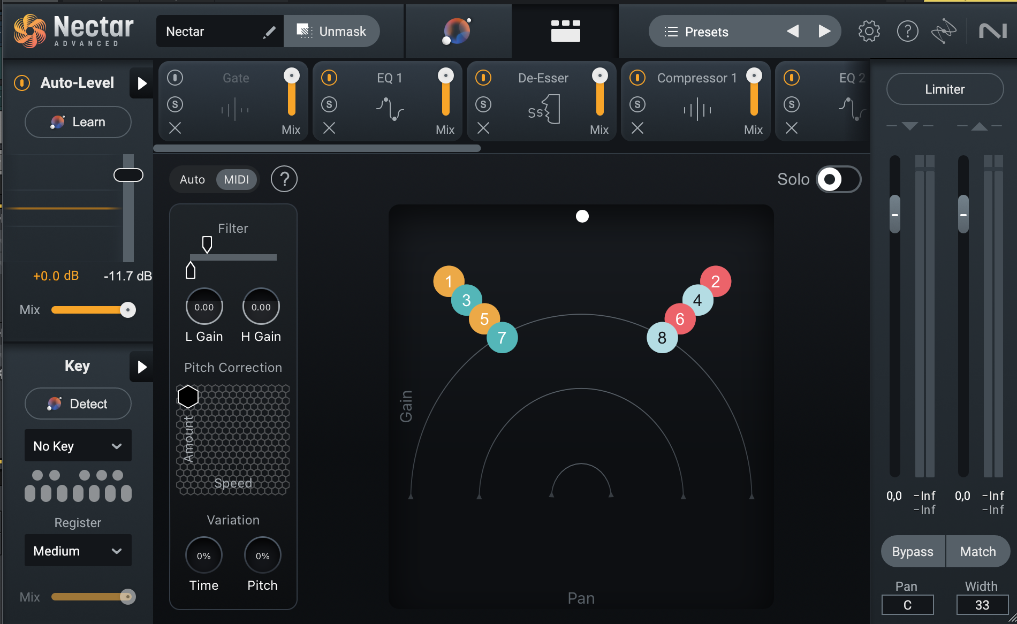Switch harmony mode to Auto
This screenshot has width=1017, height=624.
(192, 179)
